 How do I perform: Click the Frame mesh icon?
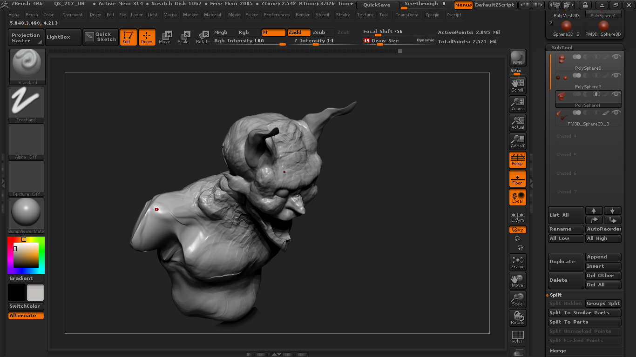(x=517, y=262)
